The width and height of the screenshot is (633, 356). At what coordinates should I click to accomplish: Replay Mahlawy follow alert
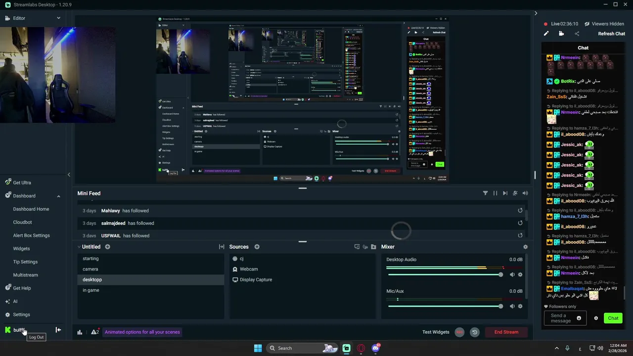click(x=520, y=211)
